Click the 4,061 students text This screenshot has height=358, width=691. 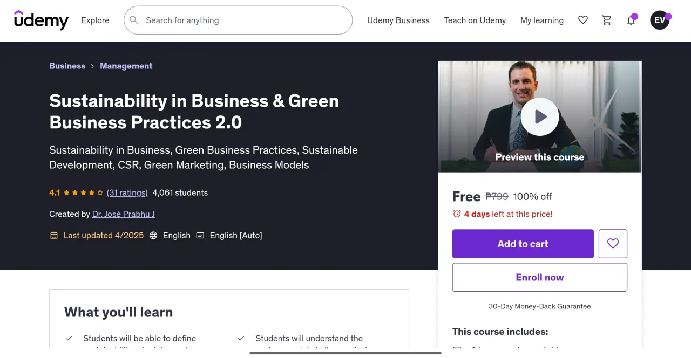point(180,192)
